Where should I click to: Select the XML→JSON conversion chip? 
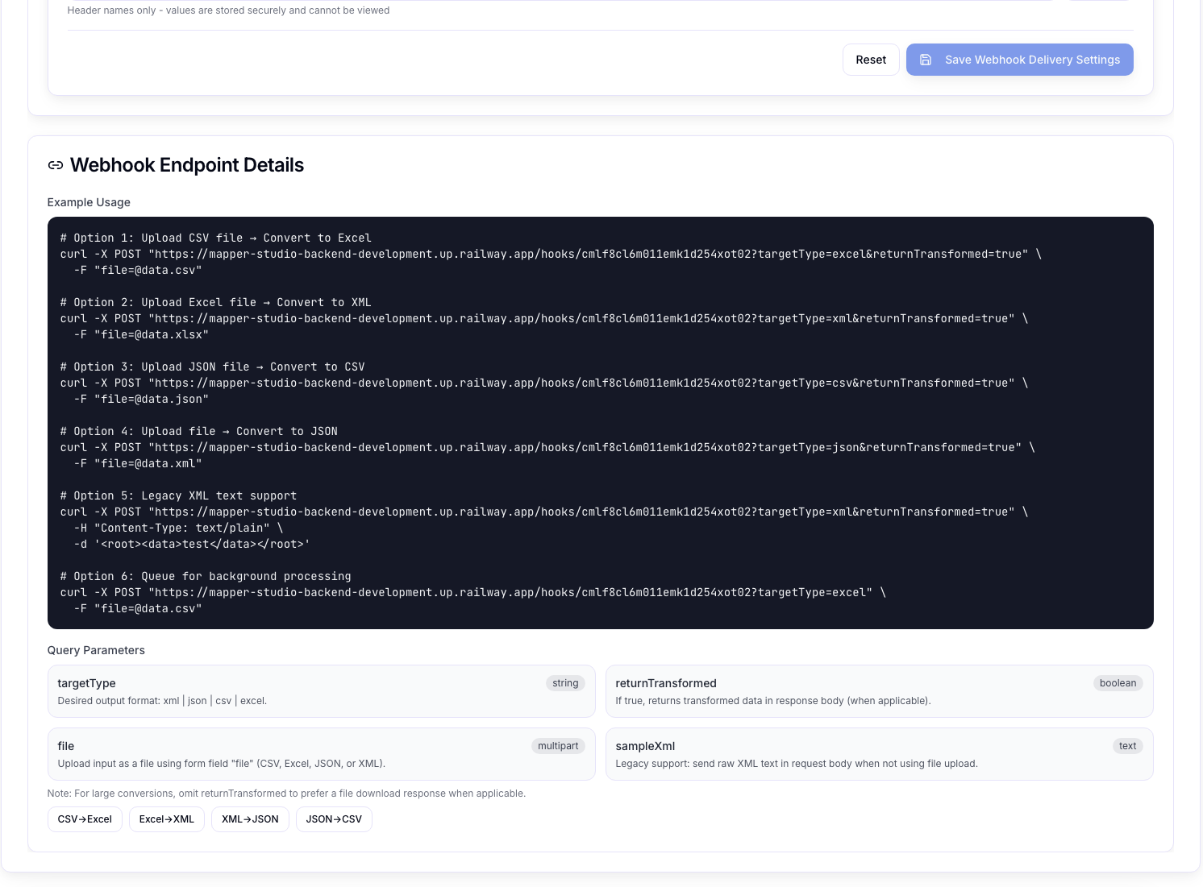click(250, 819)
